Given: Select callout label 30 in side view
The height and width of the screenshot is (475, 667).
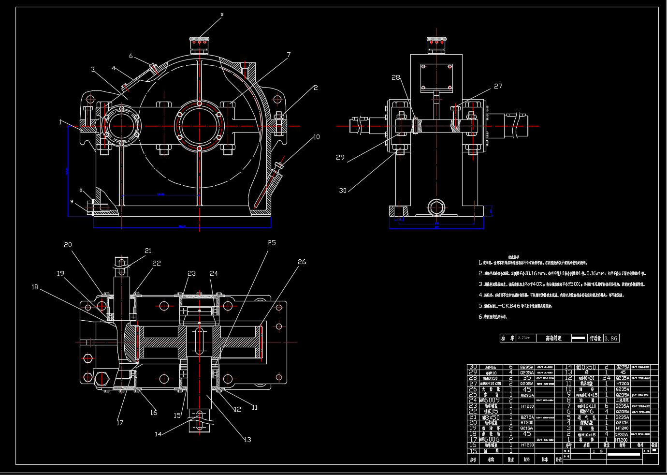Looking at the screenshot, I should point(343,191).
